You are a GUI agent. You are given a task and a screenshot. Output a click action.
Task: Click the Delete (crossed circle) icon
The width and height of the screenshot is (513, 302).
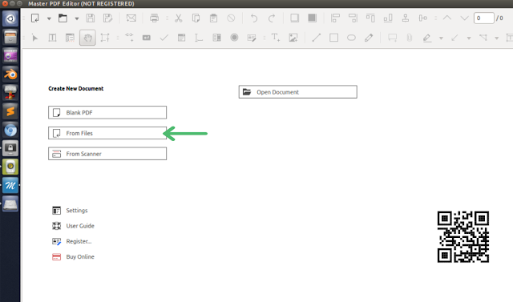point(231,18)
